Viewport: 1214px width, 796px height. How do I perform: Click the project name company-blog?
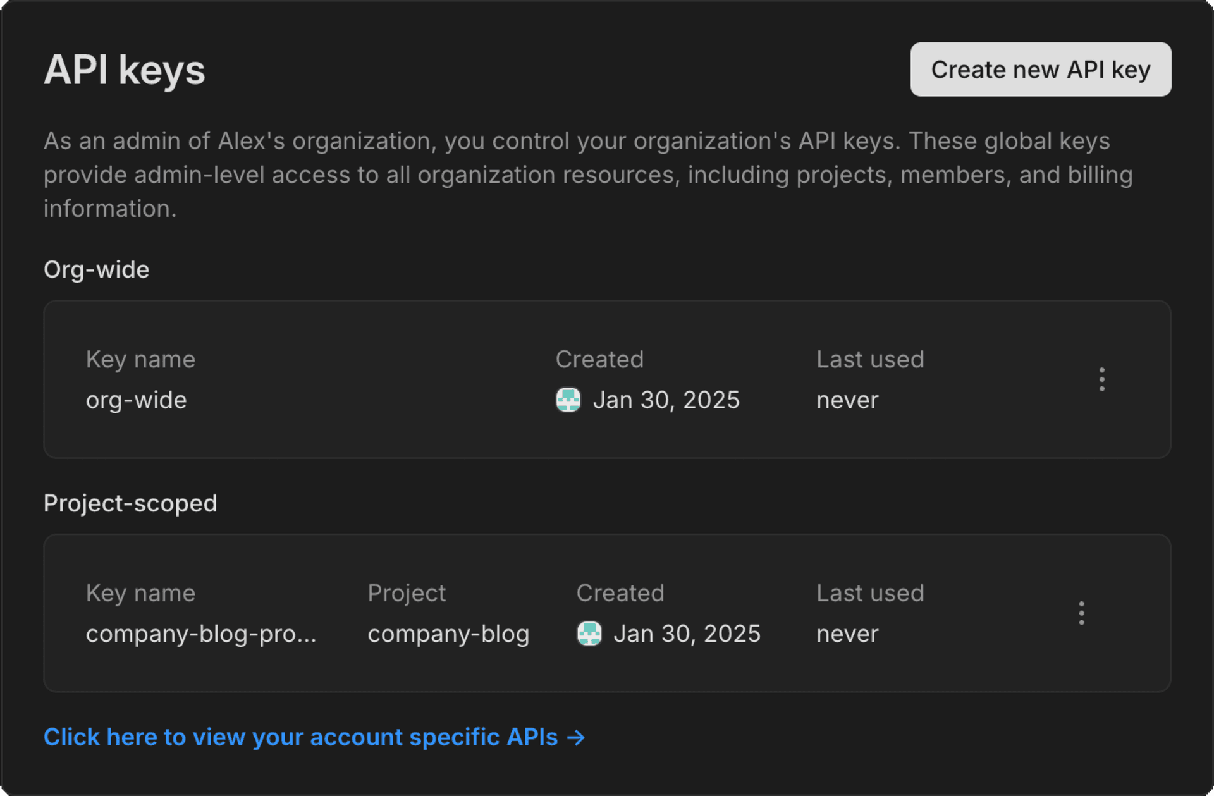click(x=448, y=634)
